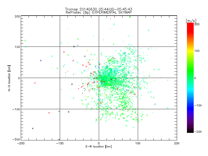The image size is (208, 156).
Task: Click the colorbar label '-200' at bottom
Action: point(198,132)
